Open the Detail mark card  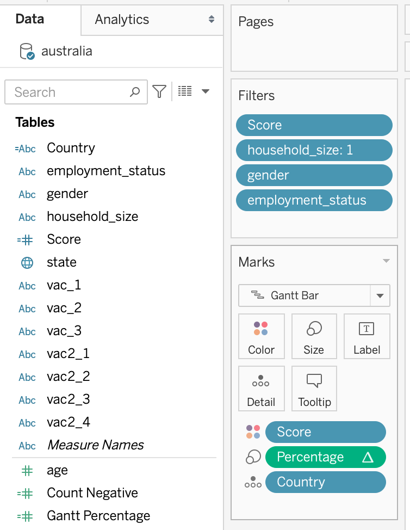(x=261, y=388)
